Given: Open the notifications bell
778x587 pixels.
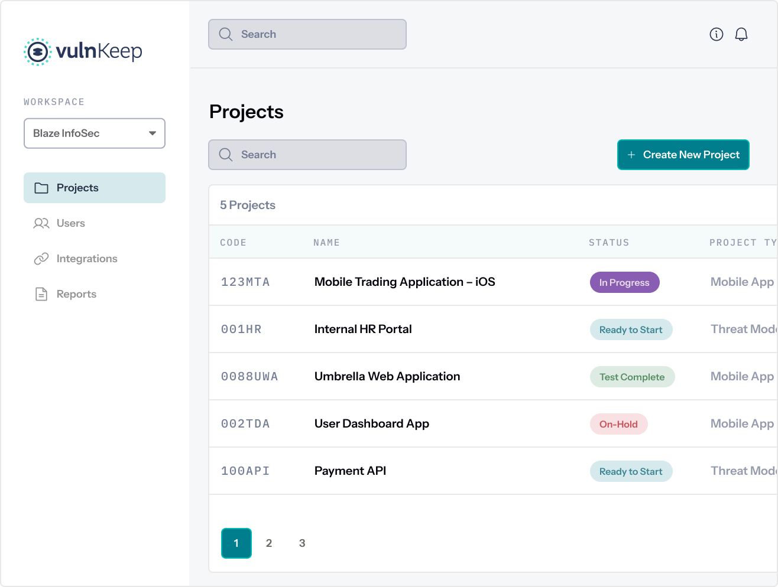Looking at the screenshot, I should pyautogui.click(x=741, y=34).
